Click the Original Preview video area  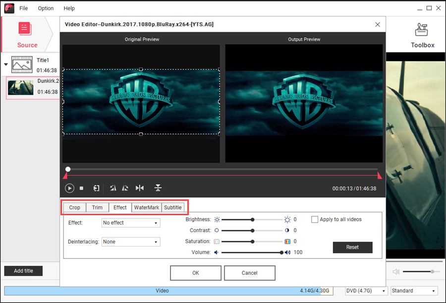pyautogui.click(x=141, y=104)
